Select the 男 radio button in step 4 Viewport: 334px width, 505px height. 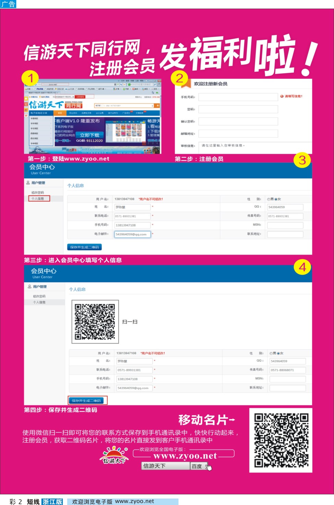click(271, 353)
